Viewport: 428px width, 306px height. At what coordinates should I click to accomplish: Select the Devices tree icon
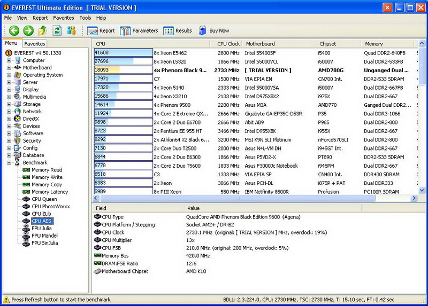[18, 126]
